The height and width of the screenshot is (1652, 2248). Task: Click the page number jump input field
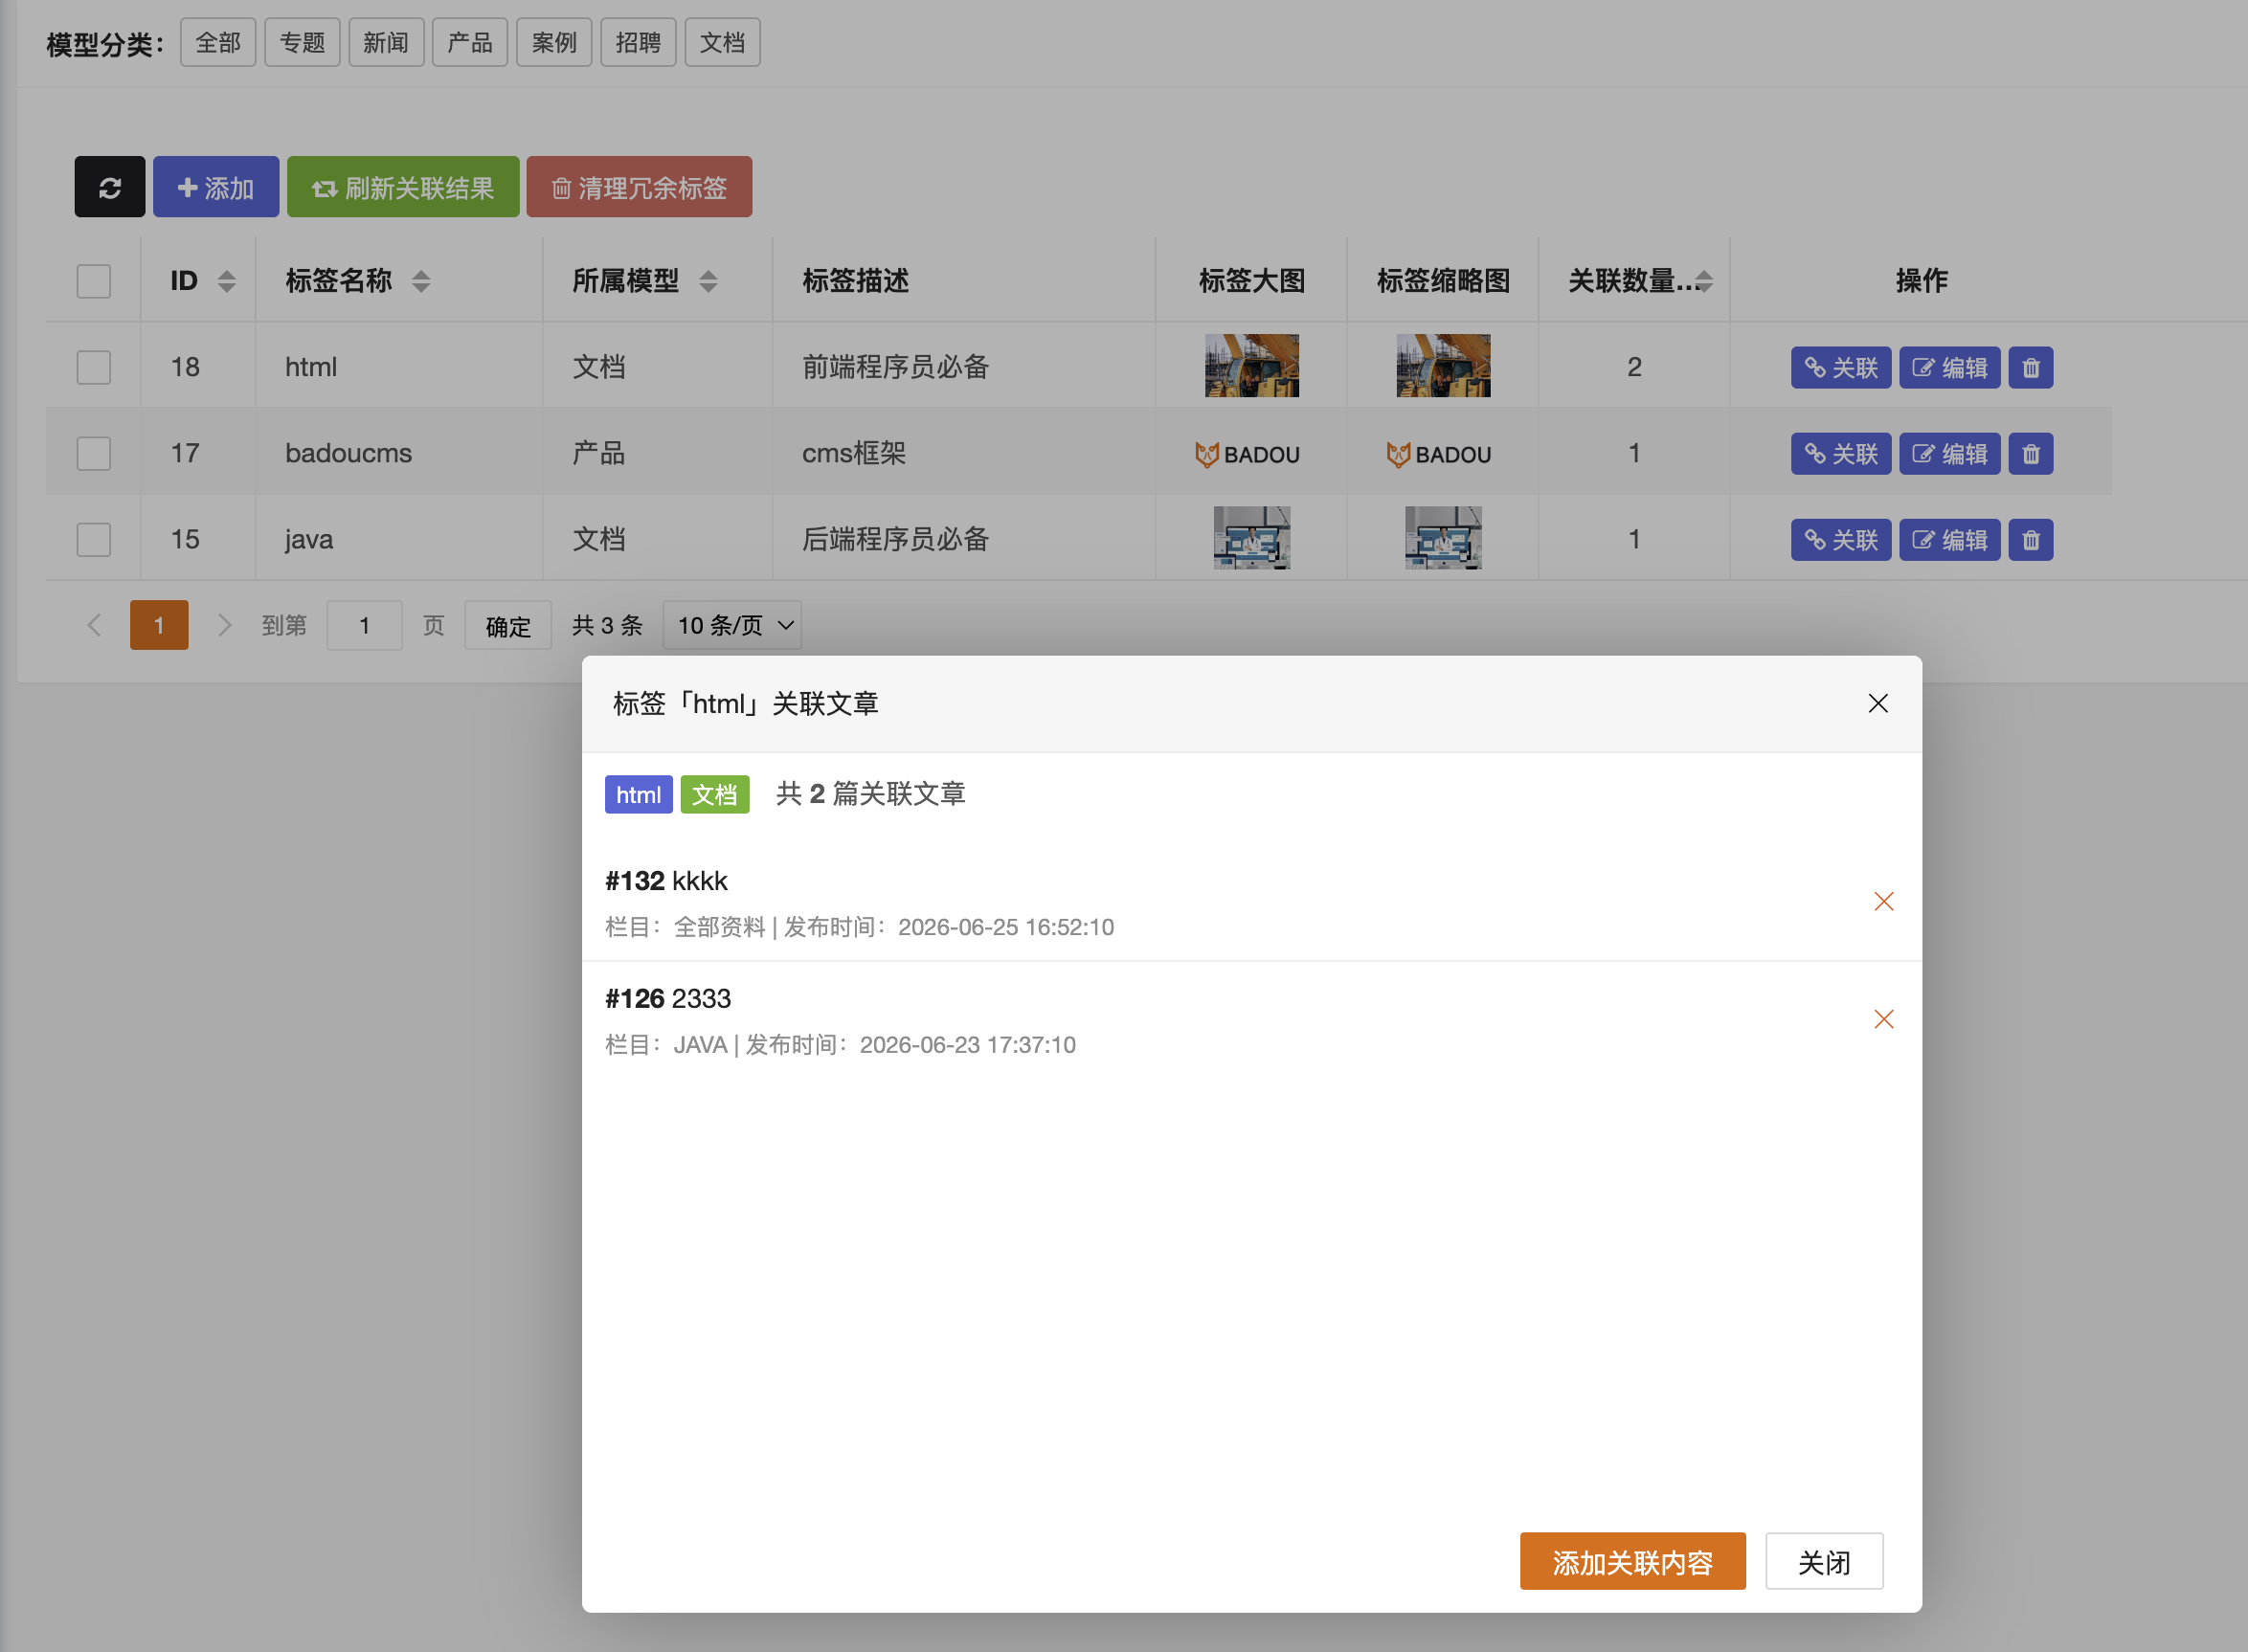pos(365,626)
